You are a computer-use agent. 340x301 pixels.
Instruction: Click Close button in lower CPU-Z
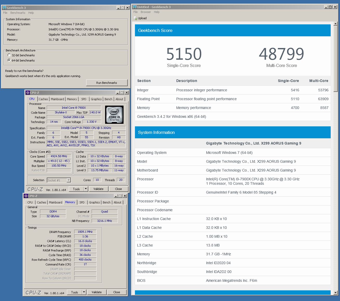coord(117,292)
